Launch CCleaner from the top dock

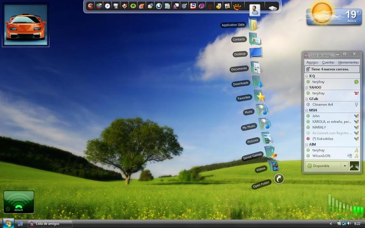tap(91, 6)
